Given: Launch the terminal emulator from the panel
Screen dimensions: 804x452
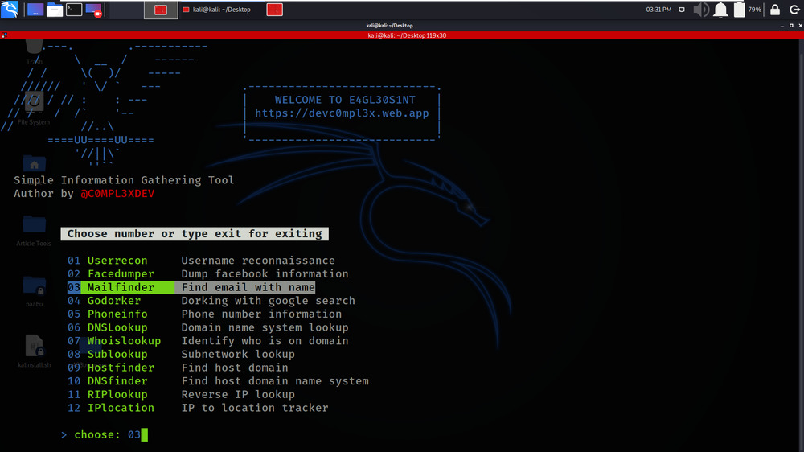Looking at the screenshot, I should click(74, 9).
